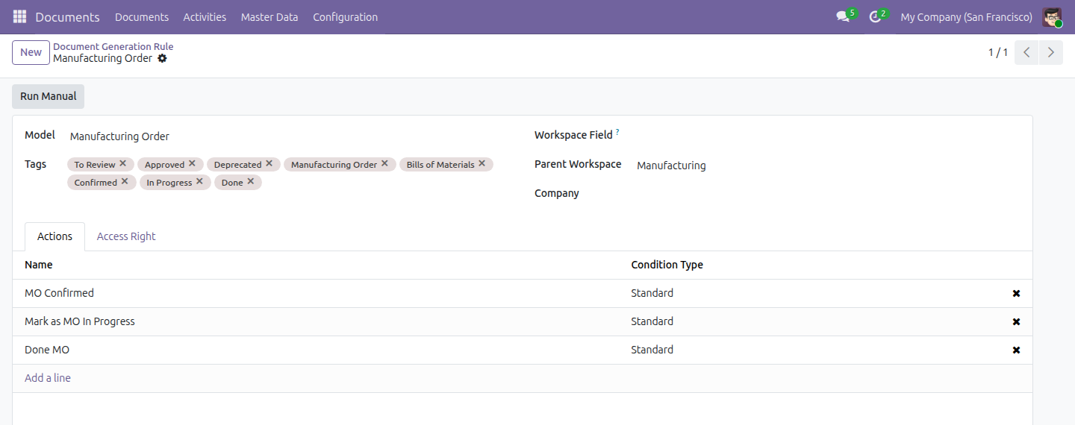Sort by the Name column header
1075x425 pixels.
pyautogui.click(x=39, y=265)
